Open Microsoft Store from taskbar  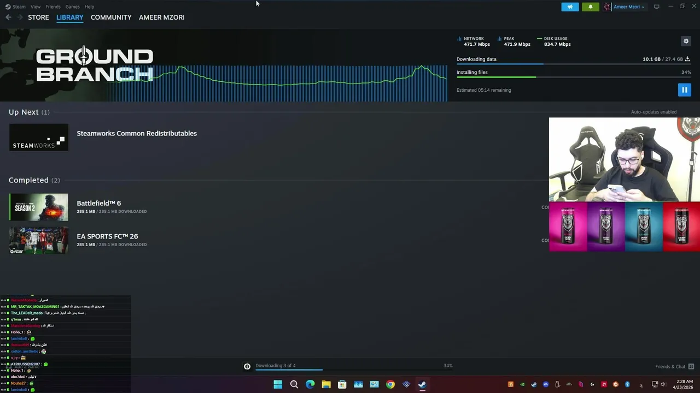(342, 384)
